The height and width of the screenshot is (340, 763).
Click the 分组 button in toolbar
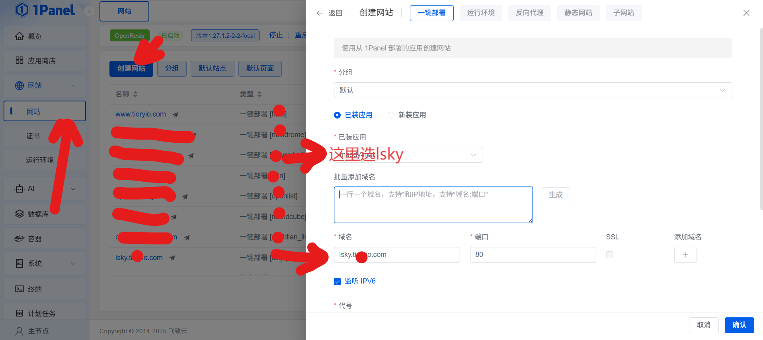tap(172, 69)
